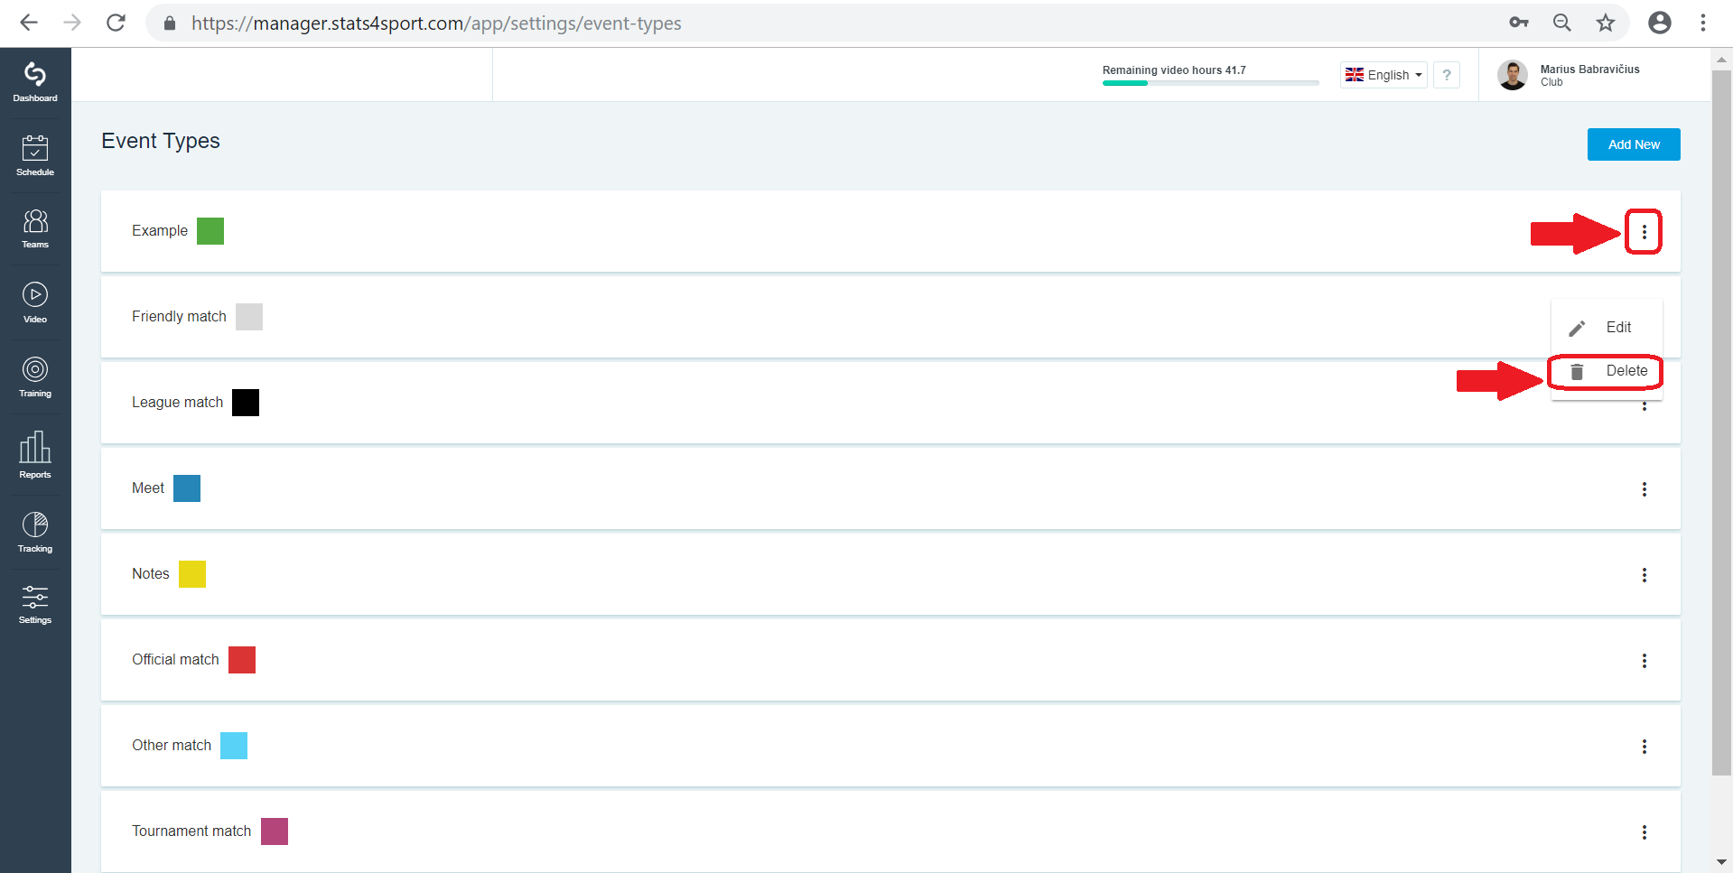The image size is (1733, 873).
Task: Bookmark this page with the star icon
Action: click(1605, 23)
